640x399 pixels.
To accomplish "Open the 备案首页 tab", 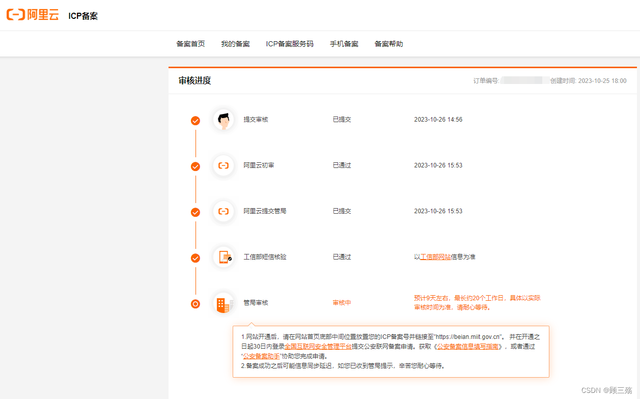I will click(191, 44).
